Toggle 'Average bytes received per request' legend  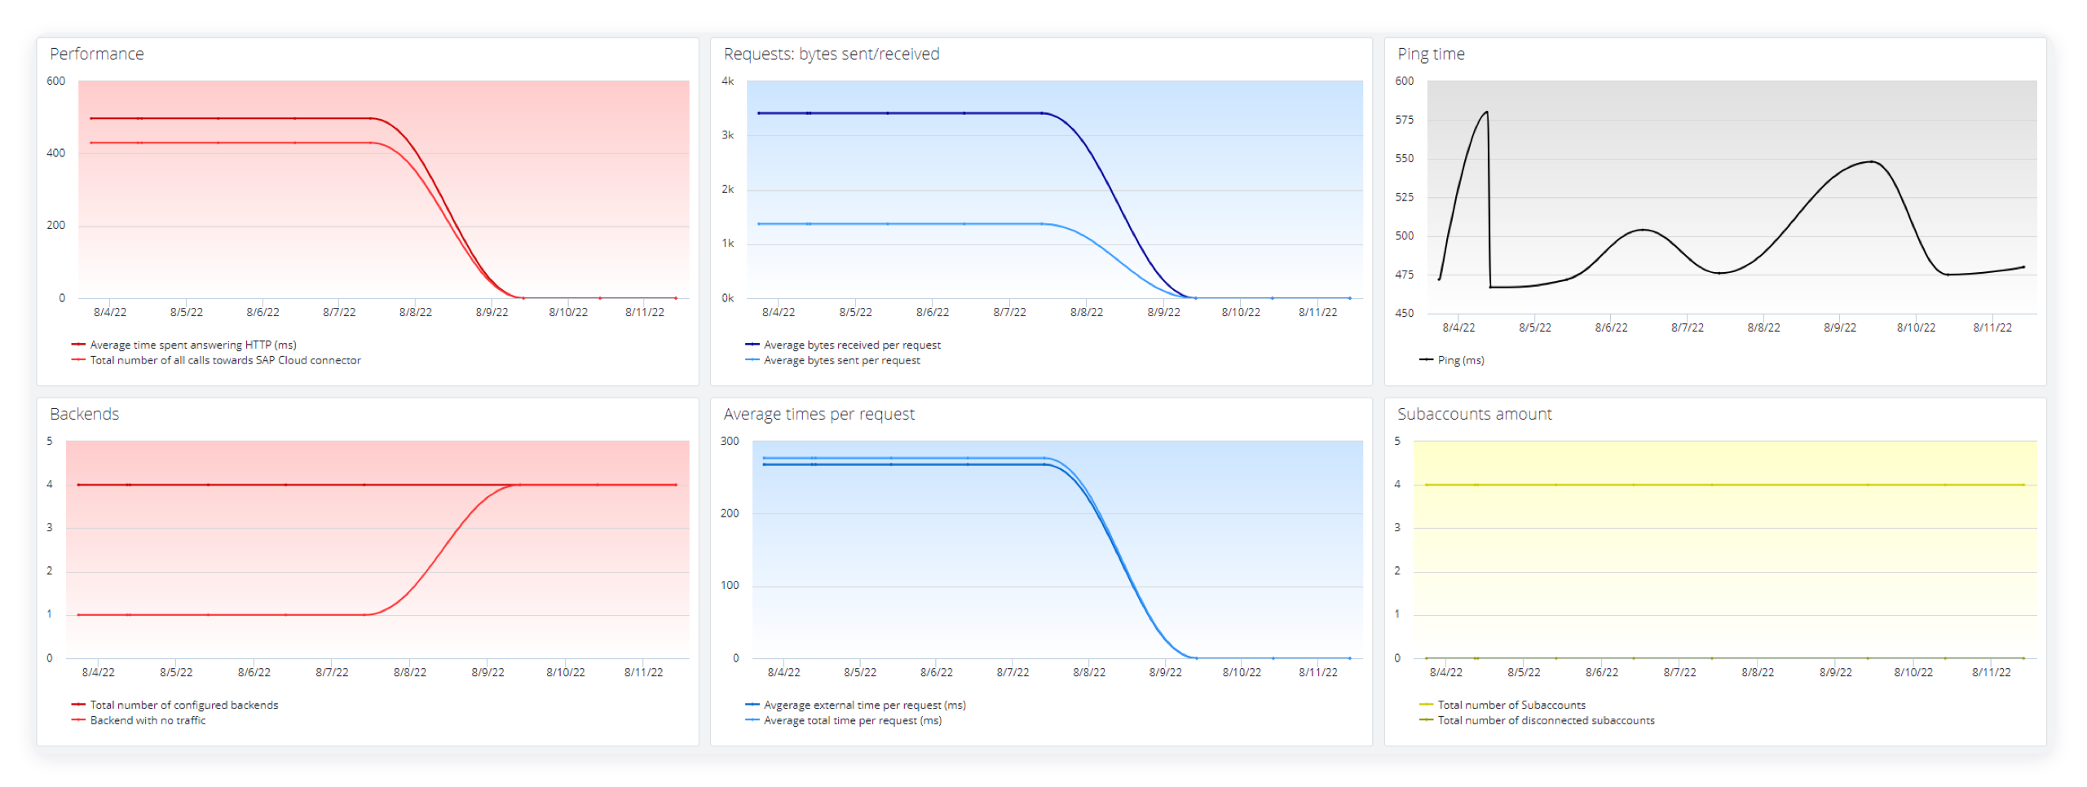(843, 345)
